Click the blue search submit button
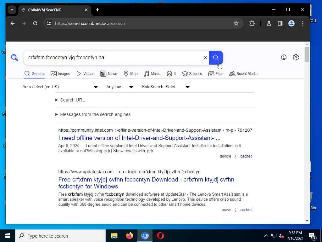322x242 pixels. click(216, 58)
